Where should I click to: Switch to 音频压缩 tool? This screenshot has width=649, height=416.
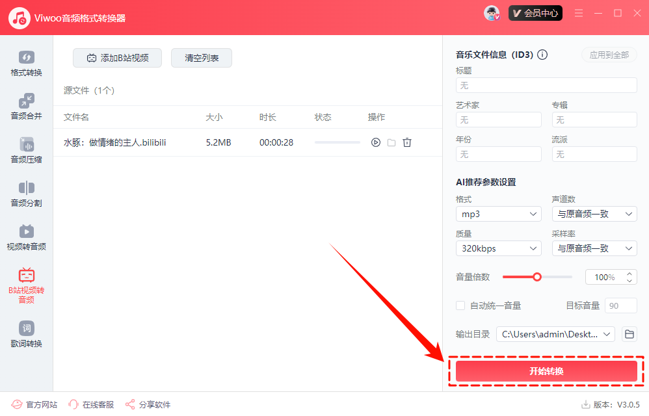25,150
